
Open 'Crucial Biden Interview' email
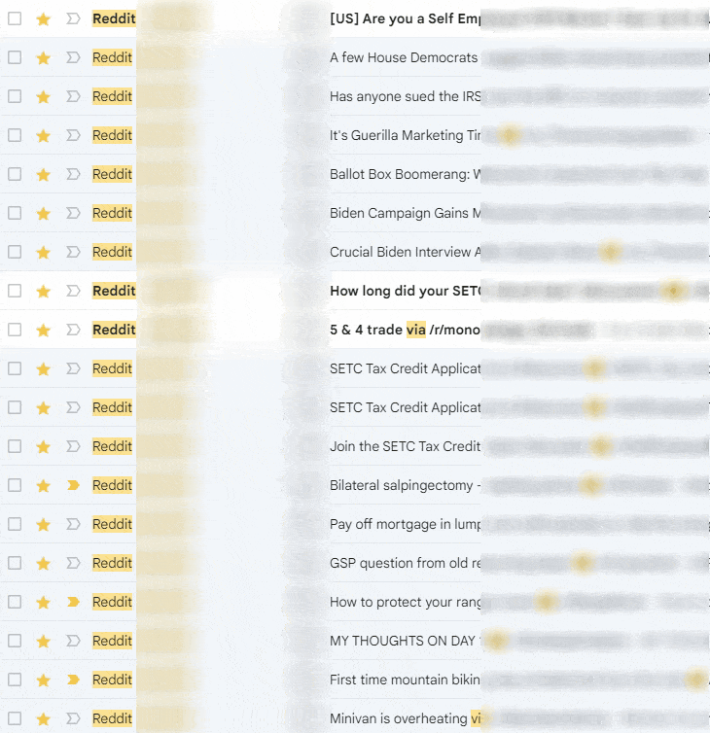405,252
